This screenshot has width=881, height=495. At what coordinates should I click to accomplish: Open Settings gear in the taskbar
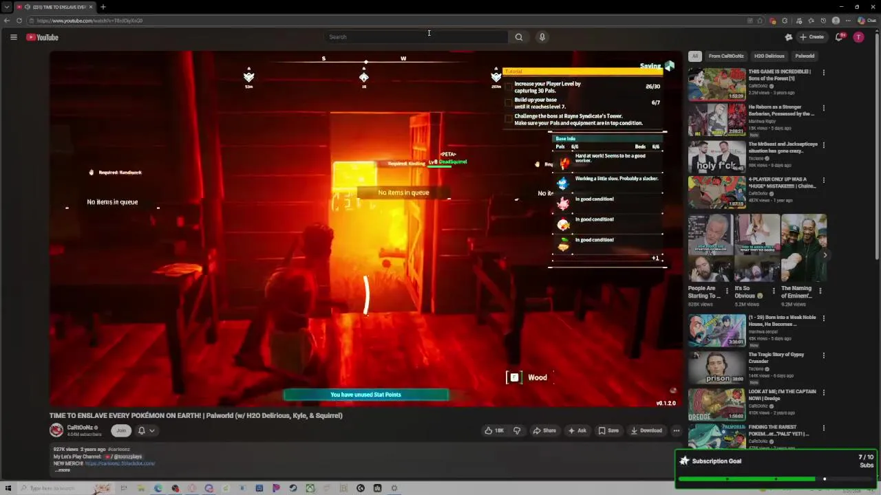pos(394,488)
